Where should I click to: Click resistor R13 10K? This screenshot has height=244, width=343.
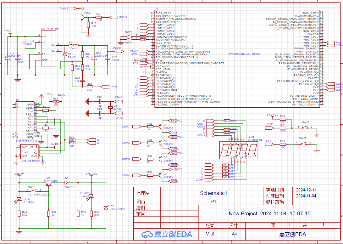[88, 25]
